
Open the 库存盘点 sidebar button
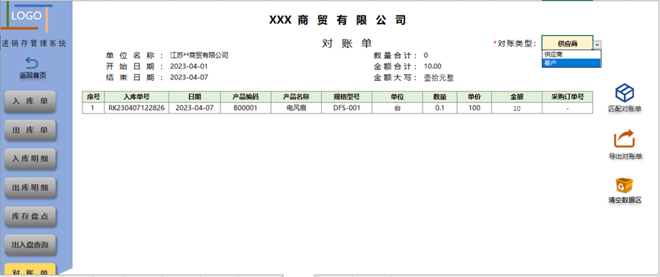click(30, 216)
